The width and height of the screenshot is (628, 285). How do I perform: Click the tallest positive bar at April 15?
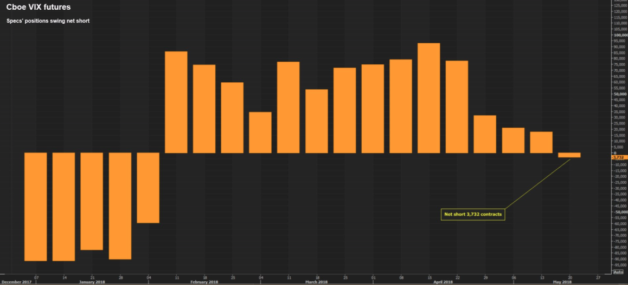(428, 98)
